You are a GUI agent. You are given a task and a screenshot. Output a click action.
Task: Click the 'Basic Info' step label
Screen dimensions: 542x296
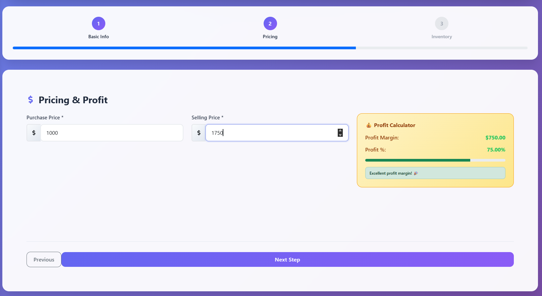[99, 37]
